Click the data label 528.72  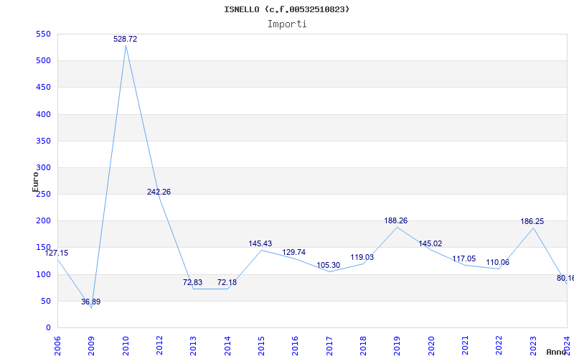point(125,39)
